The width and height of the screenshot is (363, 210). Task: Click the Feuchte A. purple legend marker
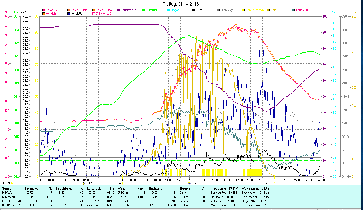[119, 10]
